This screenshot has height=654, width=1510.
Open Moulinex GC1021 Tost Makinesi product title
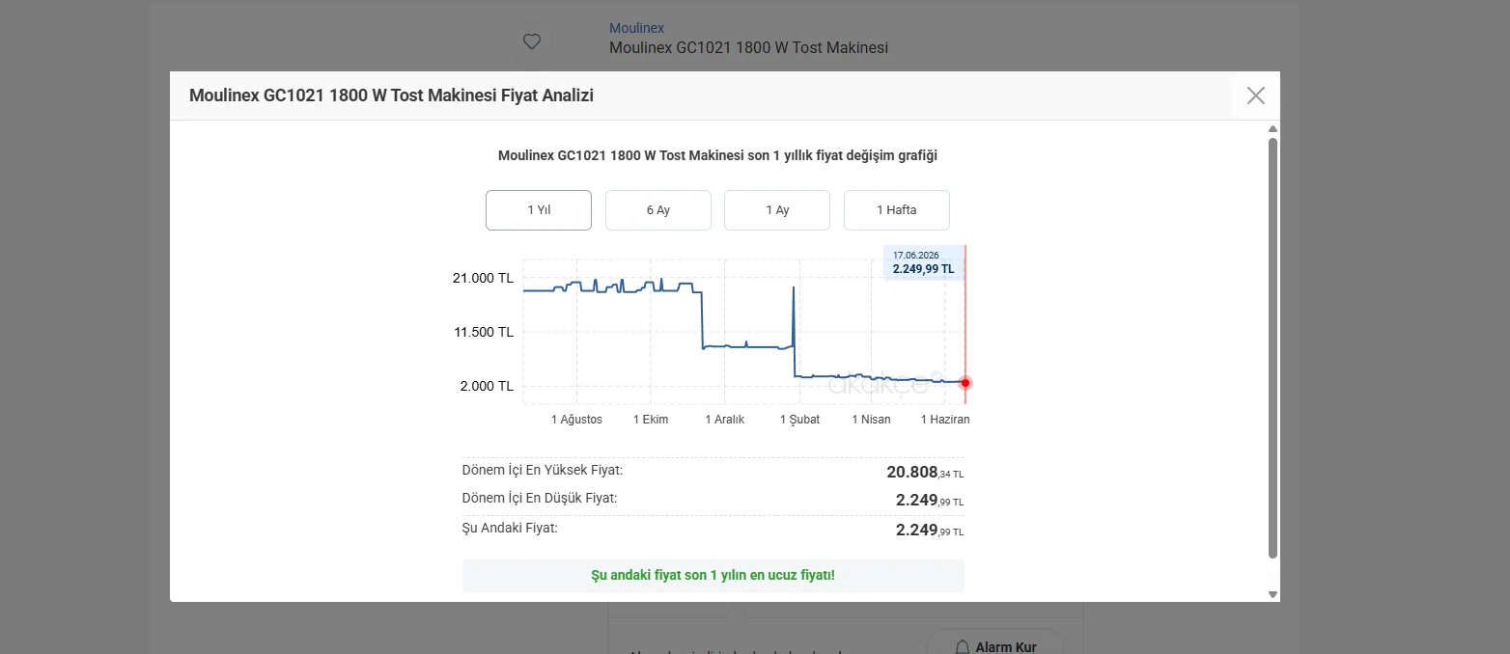748,47
